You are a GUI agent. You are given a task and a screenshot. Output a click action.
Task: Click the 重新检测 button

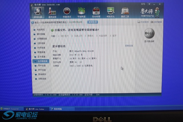tap(93, 22)
